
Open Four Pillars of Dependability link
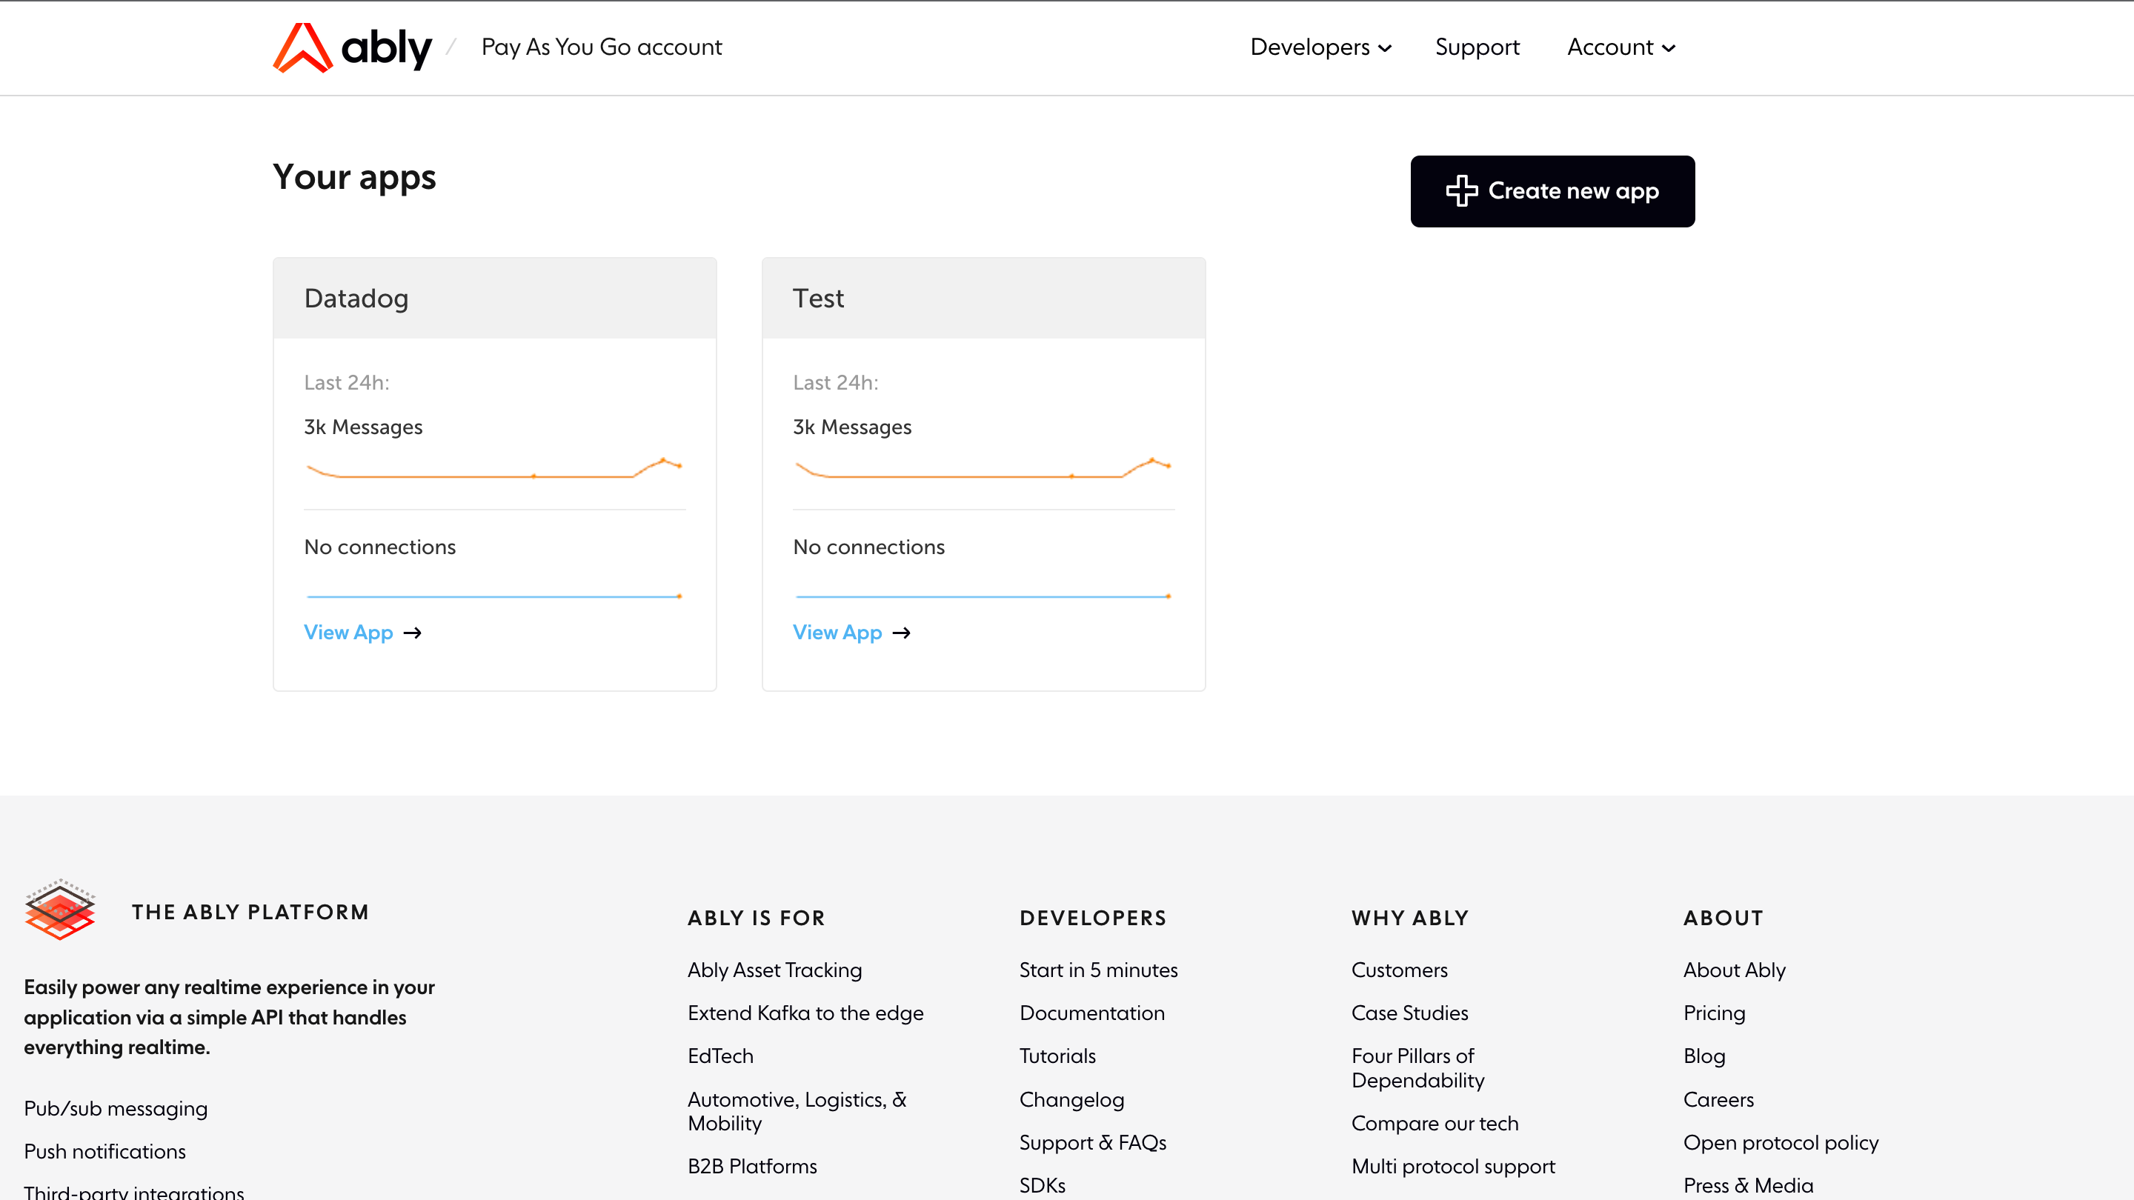1418,1068
